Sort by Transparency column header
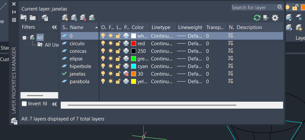This screenshot has width=305, height=140. (x=216, y=27)
